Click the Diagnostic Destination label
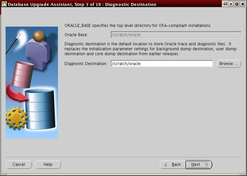 coord(86,64)
